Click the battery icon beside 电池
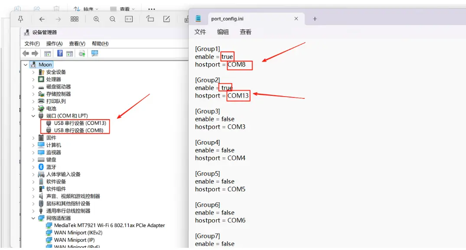 click(x=41, y=108)
